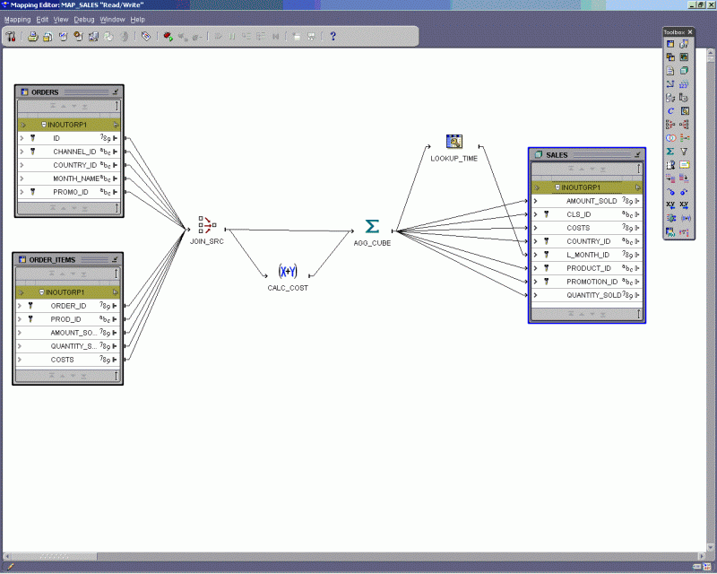Click the horizontal scrollbar thumb at the bottom
Viewport: 717px width, 574px height.
[53, 557]
